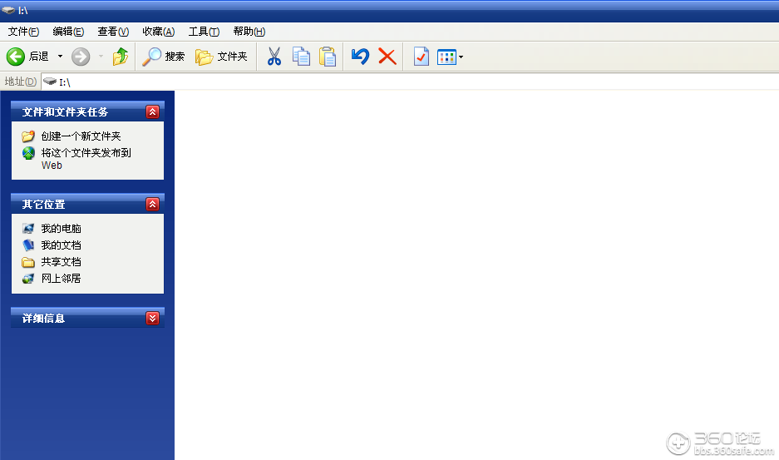Open 我的文档 link
The image size is (779, 460).
62,245
